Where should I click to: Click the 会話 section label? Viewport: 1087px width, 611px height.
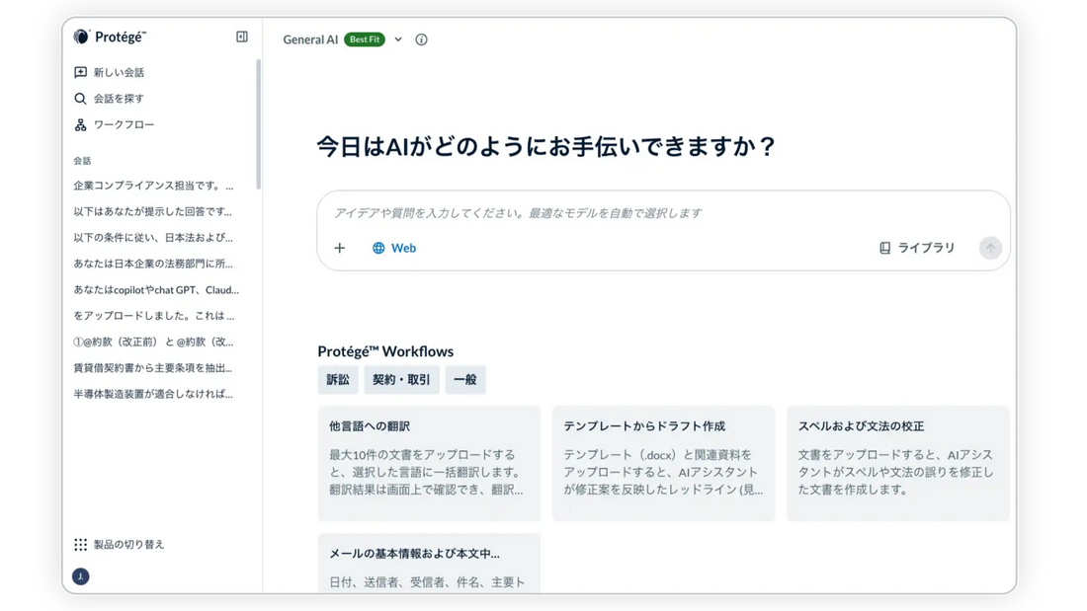[82, 161]
